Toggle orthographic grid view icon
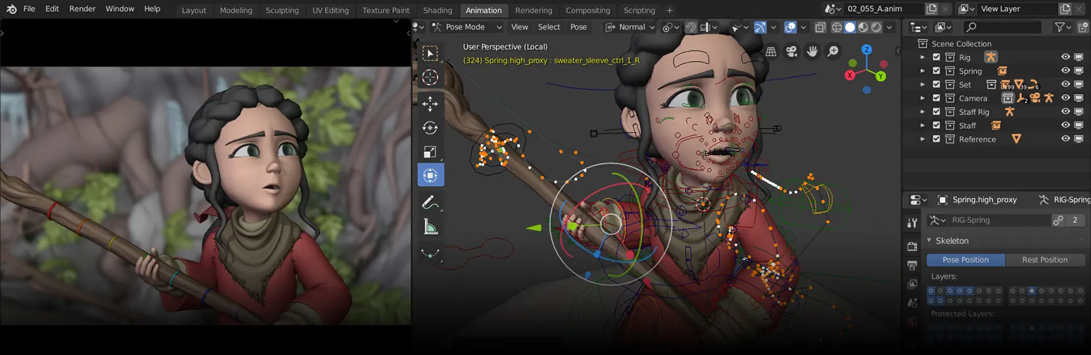The width and height of the screenshot is (1091, 355). coord(771,51)
